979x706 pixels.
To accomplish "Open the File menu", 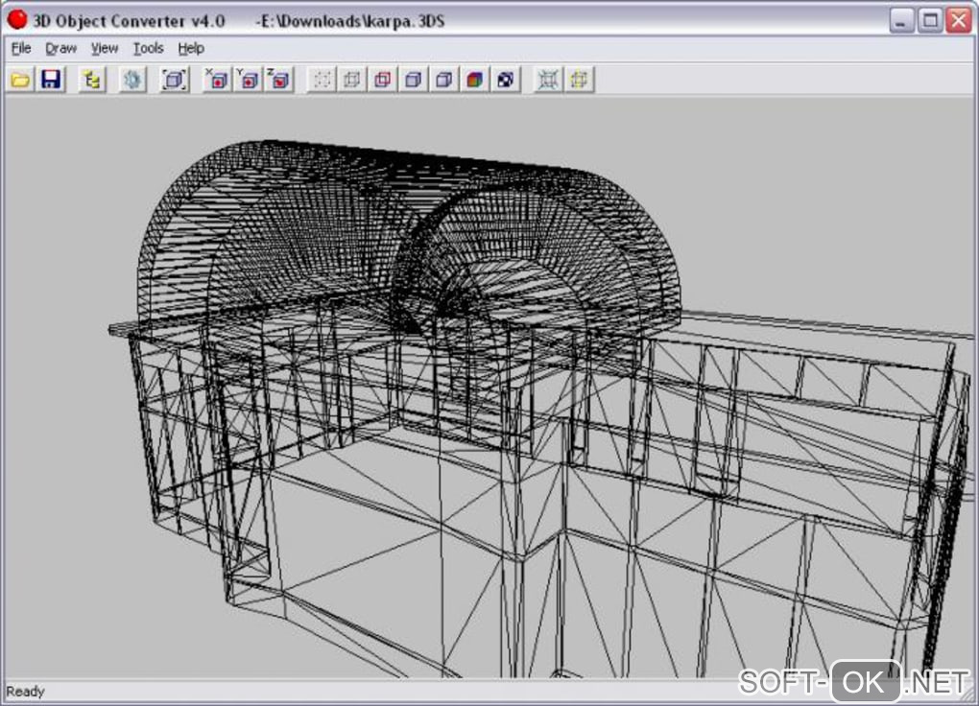I will [21, 48].
